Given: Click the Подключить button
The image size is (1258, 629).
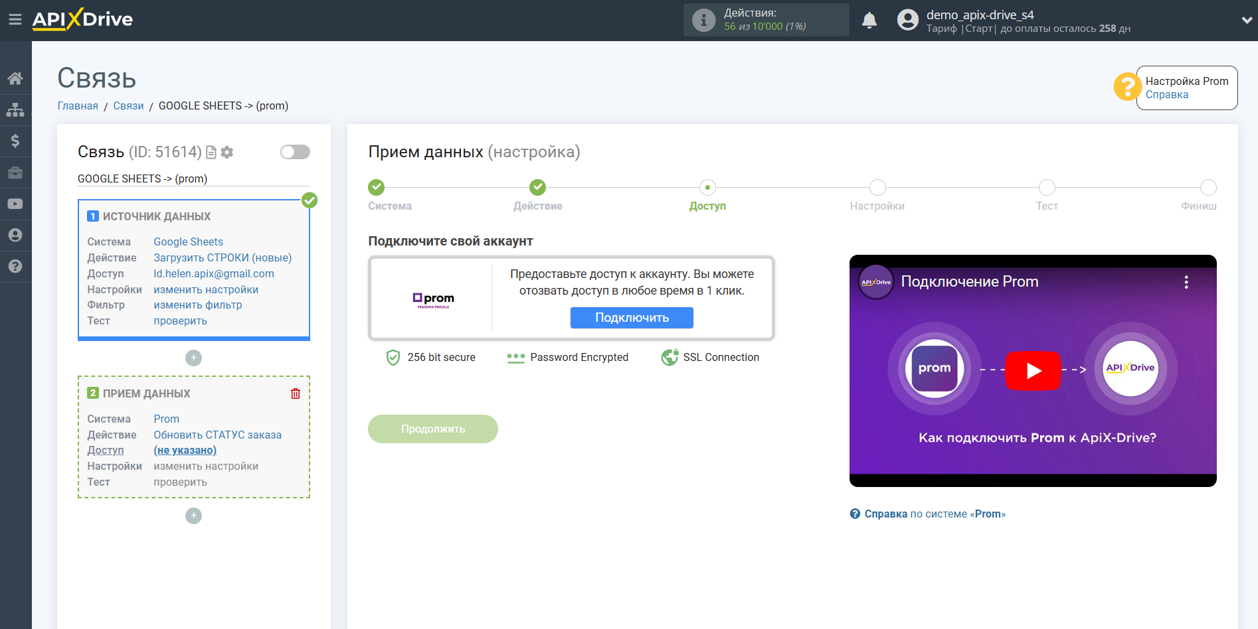Looking at the screenshot, I should [x=632, y=318].
